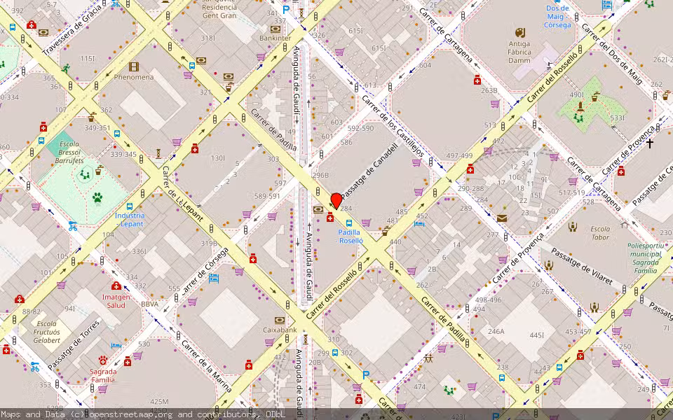Screen dimensions: 673x420
Task: Click the hotel icon on Carrer de Còrsega
Action: click(213, 279)
